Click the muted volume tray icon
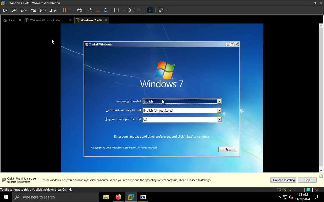The width and height of the screenshot is (324, 202). click(x=291, y=197)
